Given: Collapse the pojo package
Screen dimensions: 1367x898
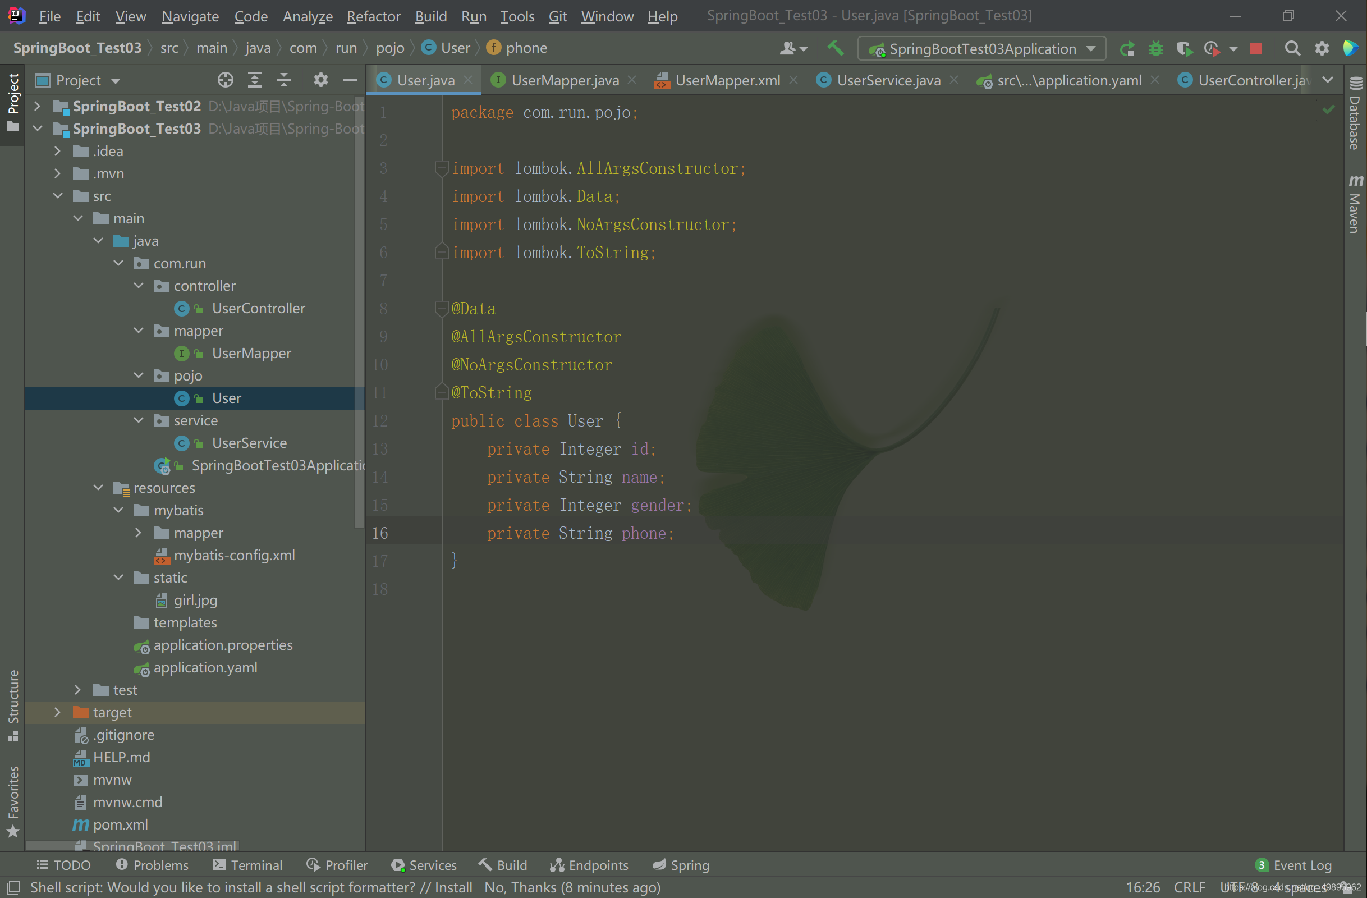Looking at the screenshot, I should click(x=139, y=375).
